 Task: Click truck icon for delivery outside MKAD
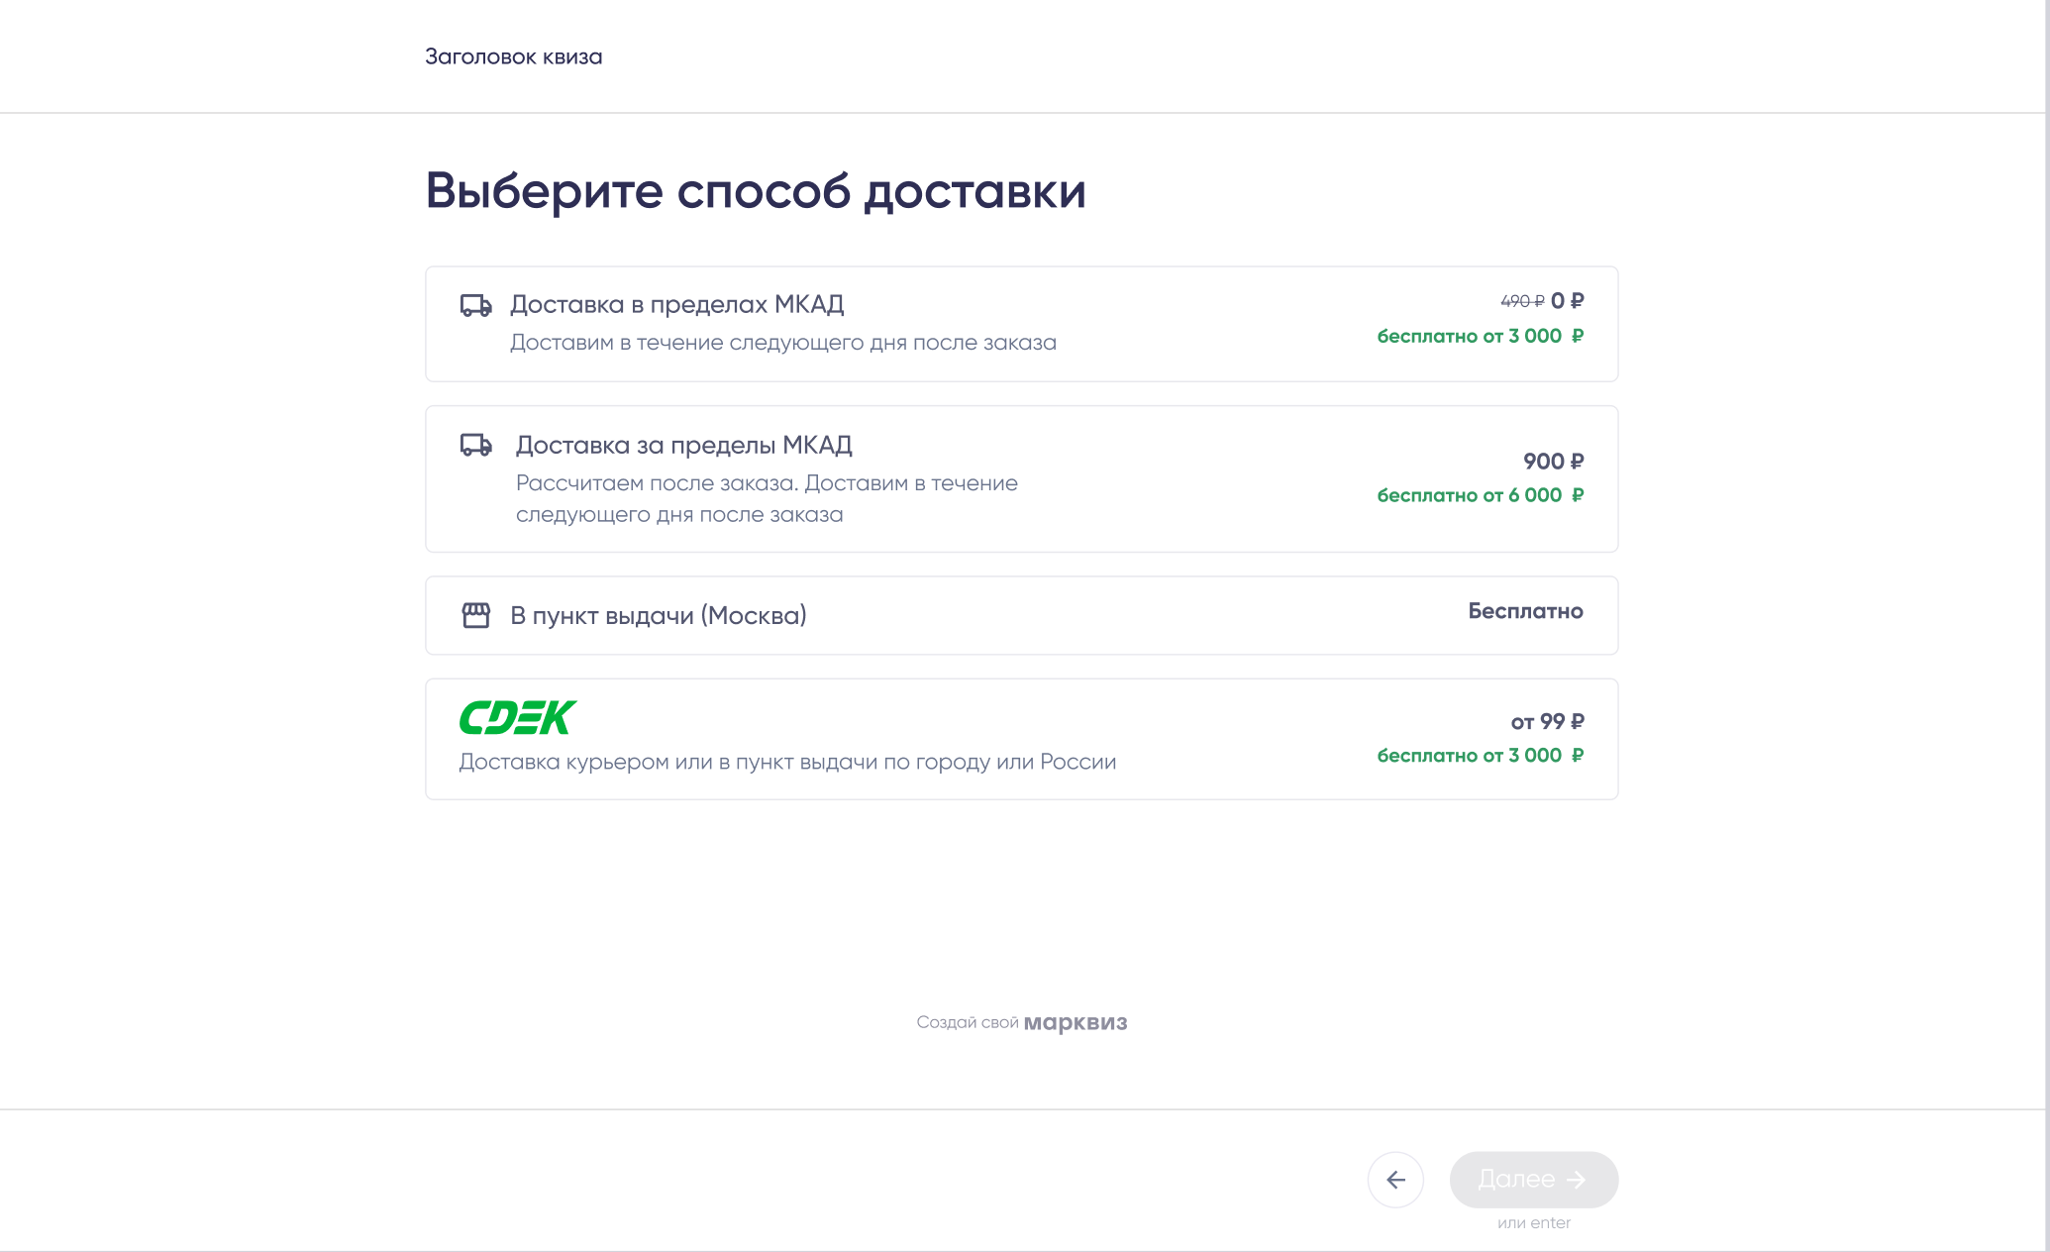(475, 446)
